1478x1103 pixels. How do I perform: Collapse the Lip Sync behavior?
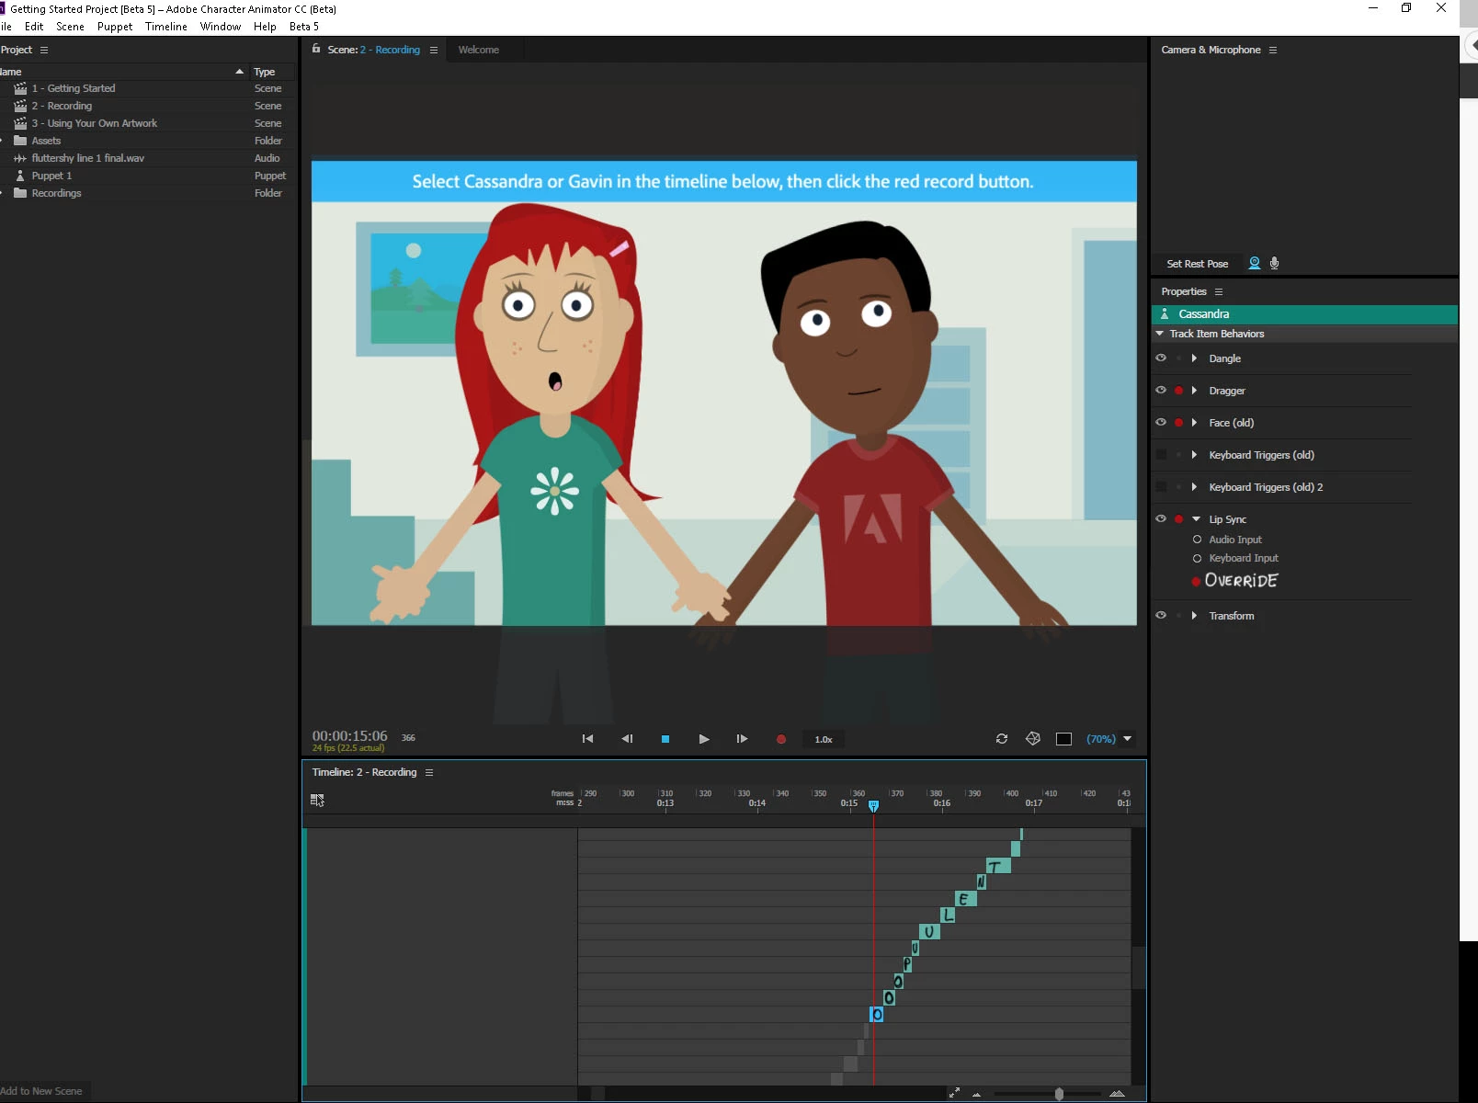(1196, 519)
